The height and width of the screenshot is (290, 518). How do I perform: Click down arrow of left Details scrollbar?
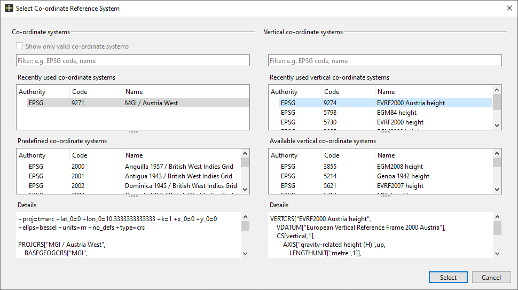point(245,254)
